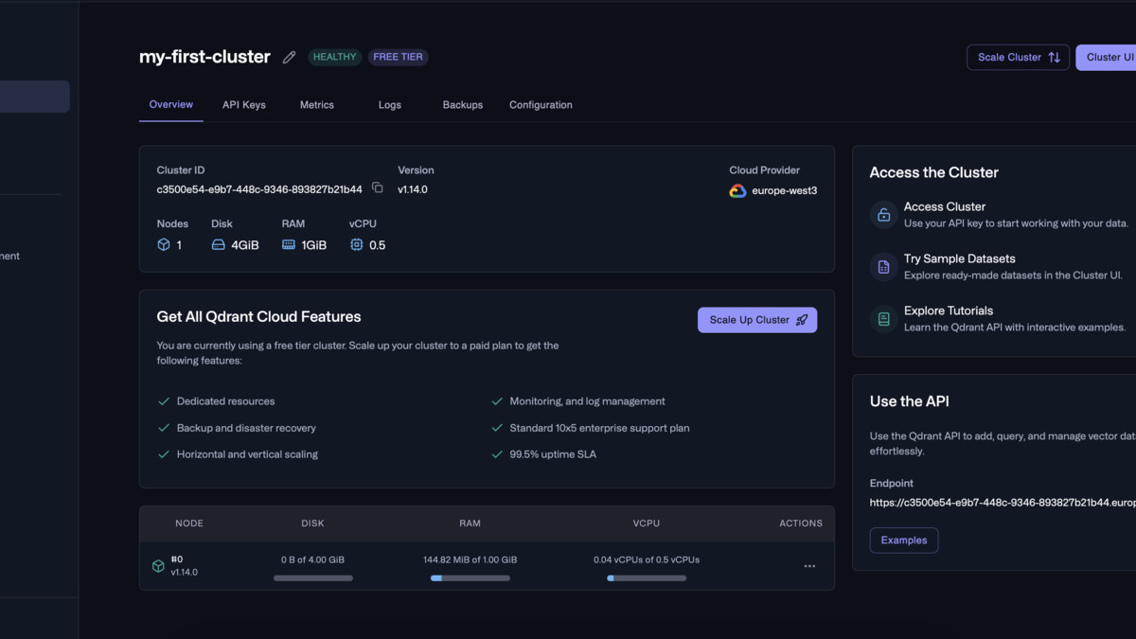The image size is (1136, 639).
Task: Click the Disk drive icon showing 4GiB
Action: (x=216, y=244)
